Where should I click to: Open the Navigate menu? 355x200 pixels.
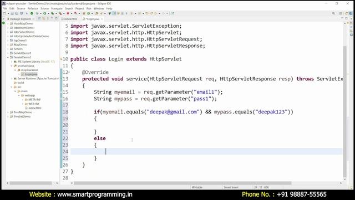click(57, 8)
